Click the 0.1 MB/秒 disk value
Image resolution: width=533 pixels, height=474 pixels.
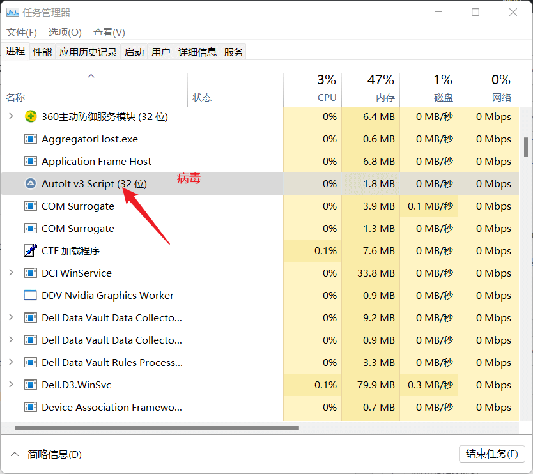click(x=430, y=206)
